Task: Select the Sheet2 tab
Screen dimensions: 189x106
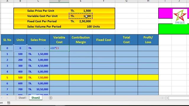Action: pos(36,98)
